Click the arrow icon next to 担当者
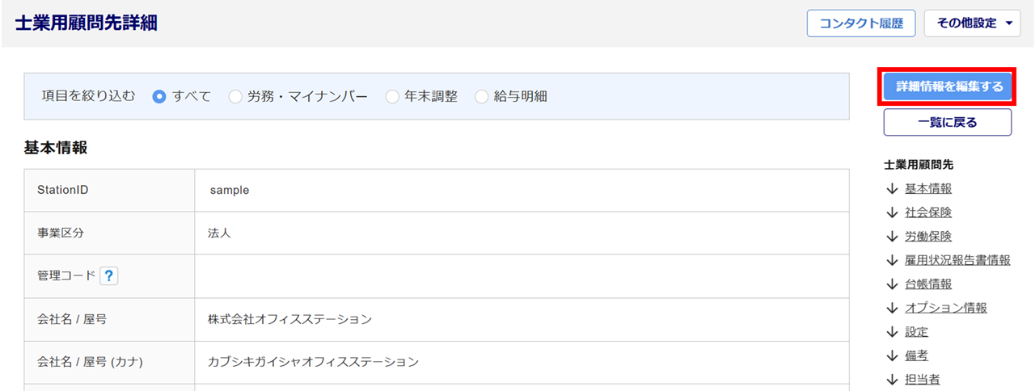 (x=892, y=380)
